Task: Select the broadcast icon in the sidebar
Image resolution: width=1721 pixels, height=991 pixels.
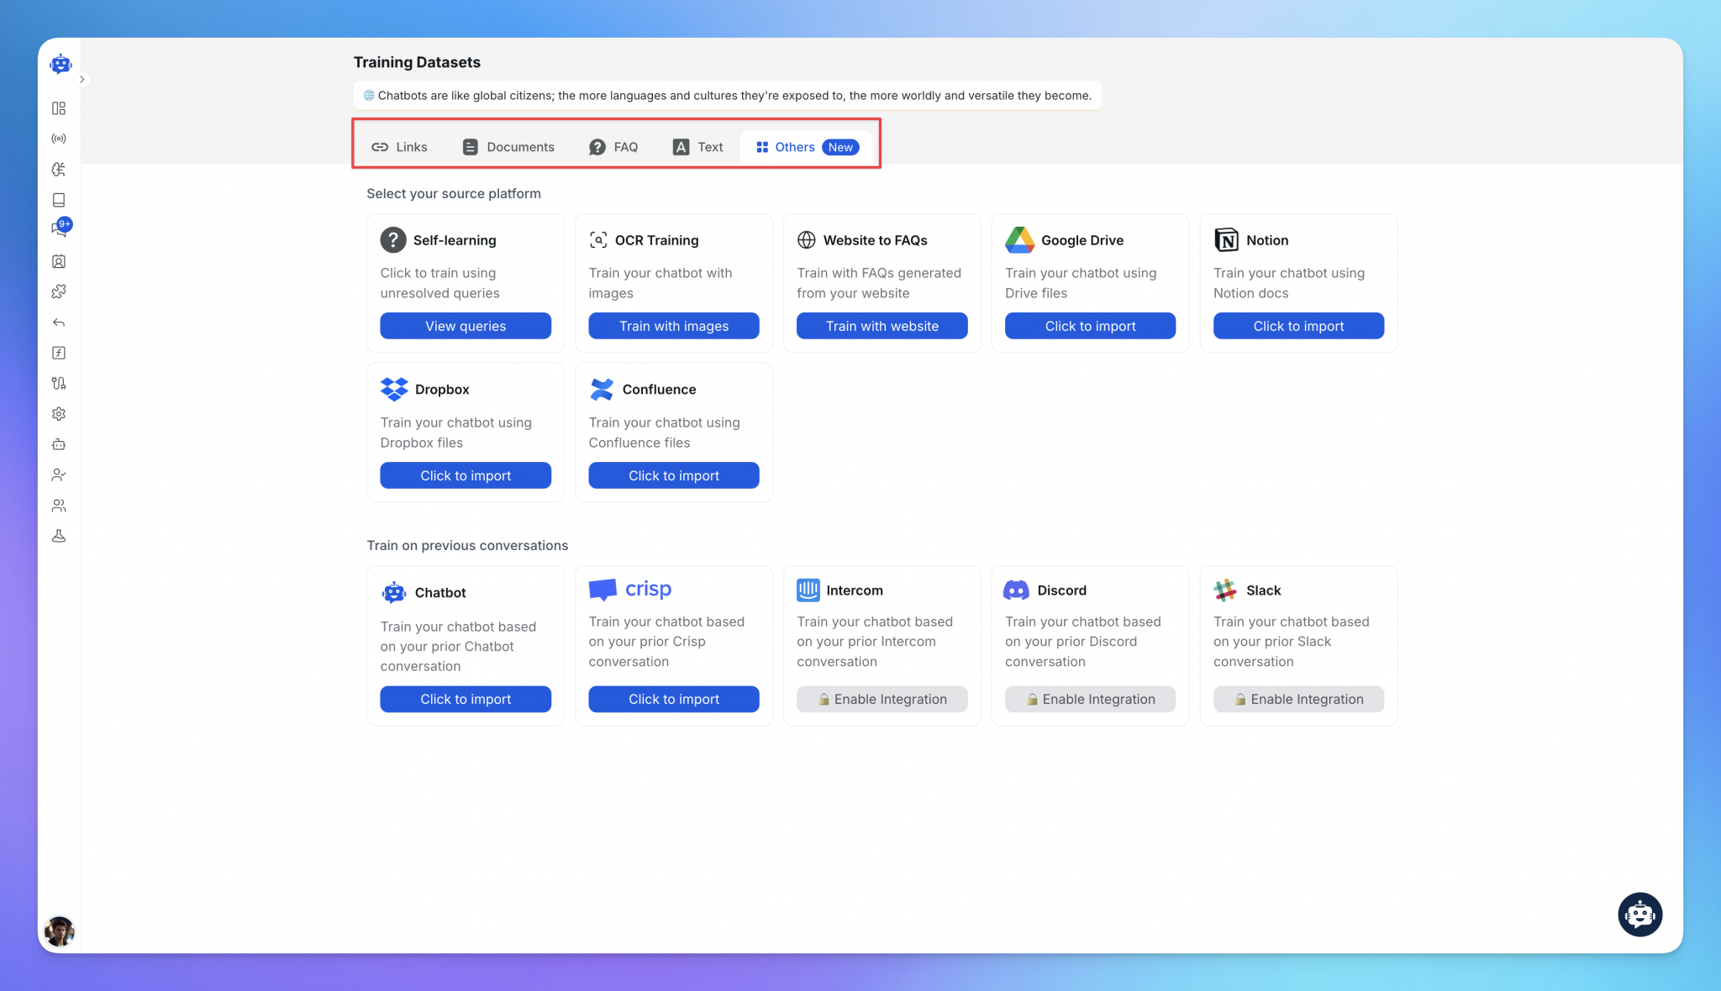Action: [59, 138]
